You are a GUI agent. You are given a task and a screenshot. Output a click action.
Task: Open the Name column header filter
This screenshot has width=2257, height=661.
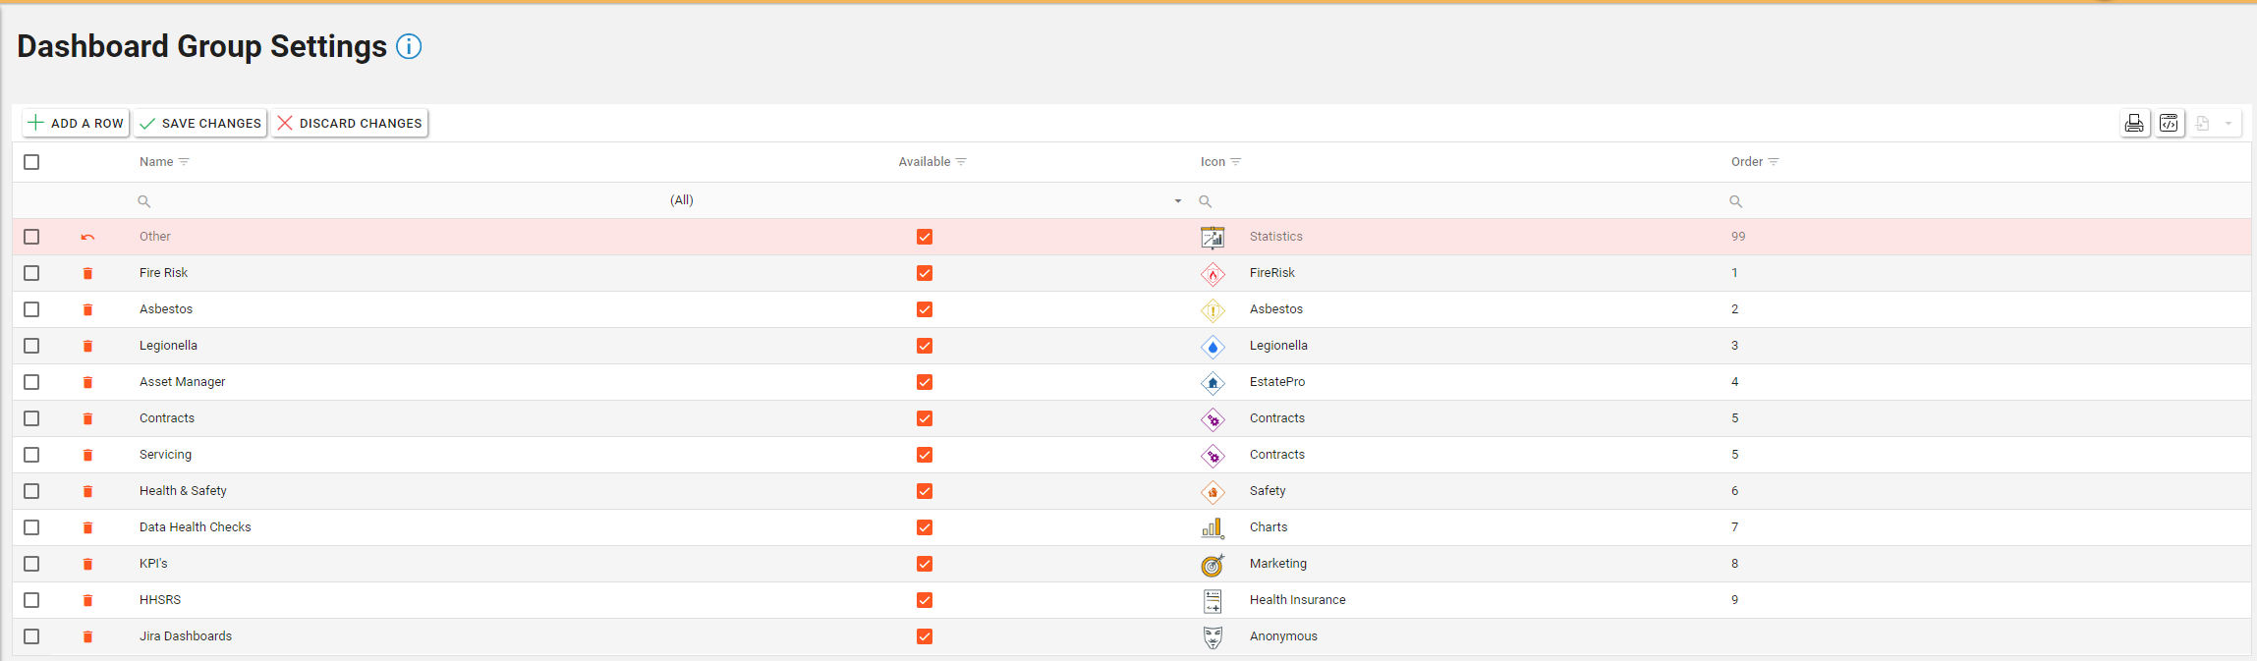pyautogui.click(x=184, y=162)
